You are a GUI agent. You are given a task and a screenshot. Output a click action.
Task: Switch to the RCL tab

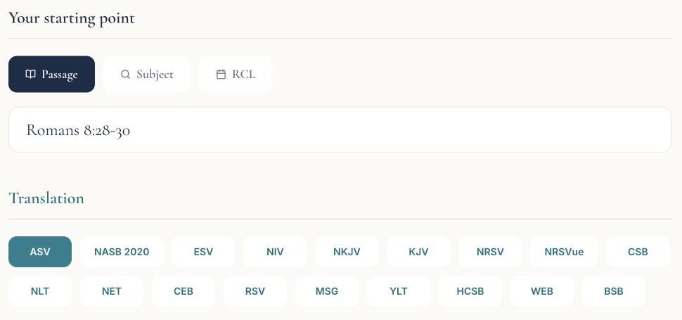(236, 75)
